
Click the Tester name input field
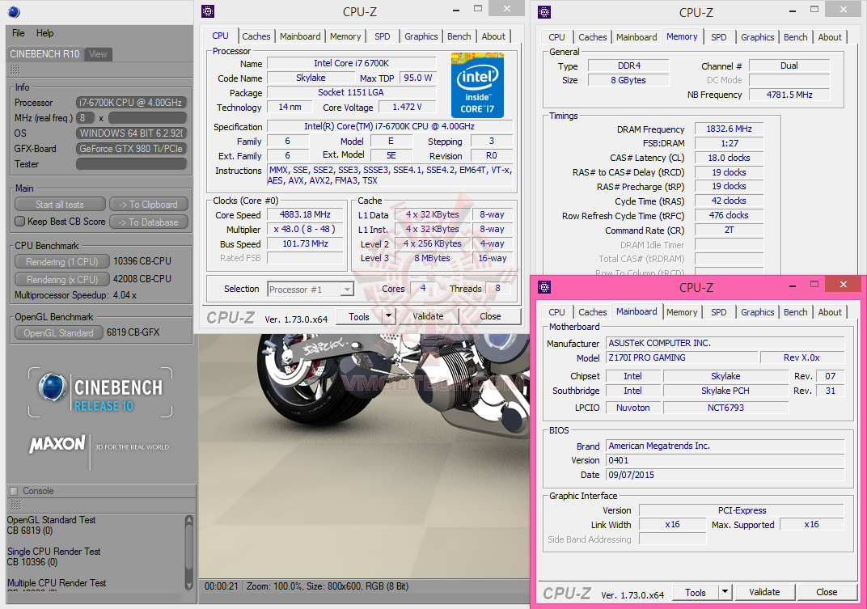(131, 164)
